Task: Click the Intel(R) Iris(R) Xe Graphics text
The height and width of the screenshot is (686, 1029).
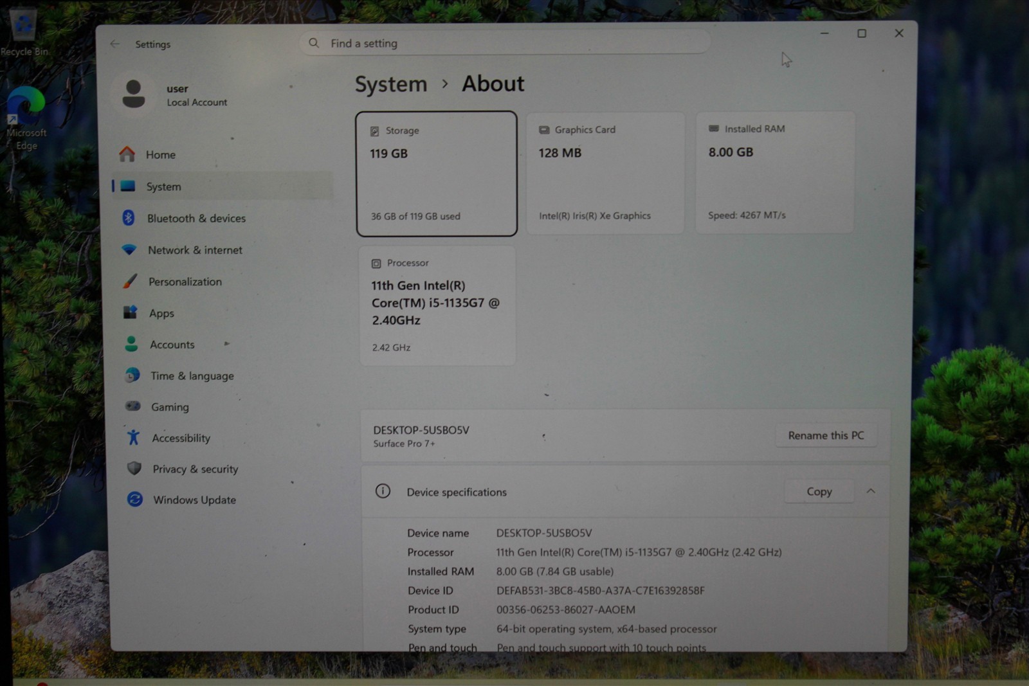Action: click(595, 215)
